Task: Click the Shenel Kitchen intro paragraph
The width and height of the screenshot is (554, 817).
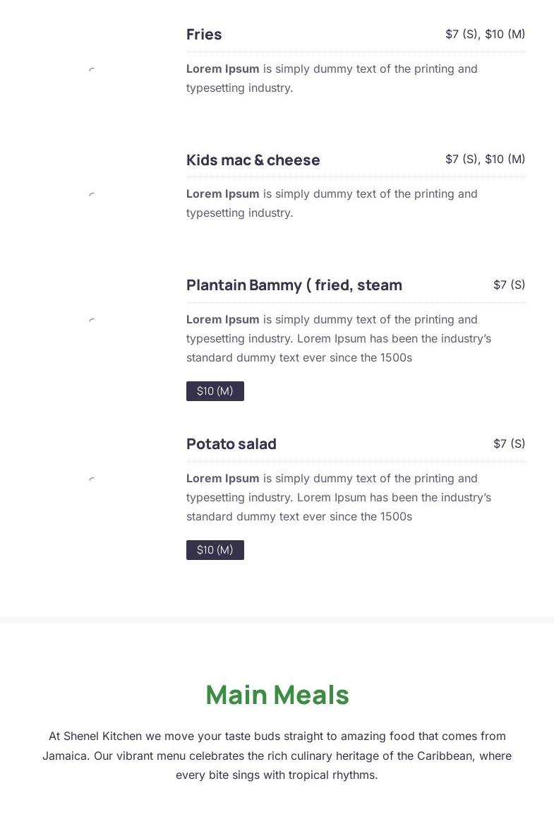Action: (277, 756)
